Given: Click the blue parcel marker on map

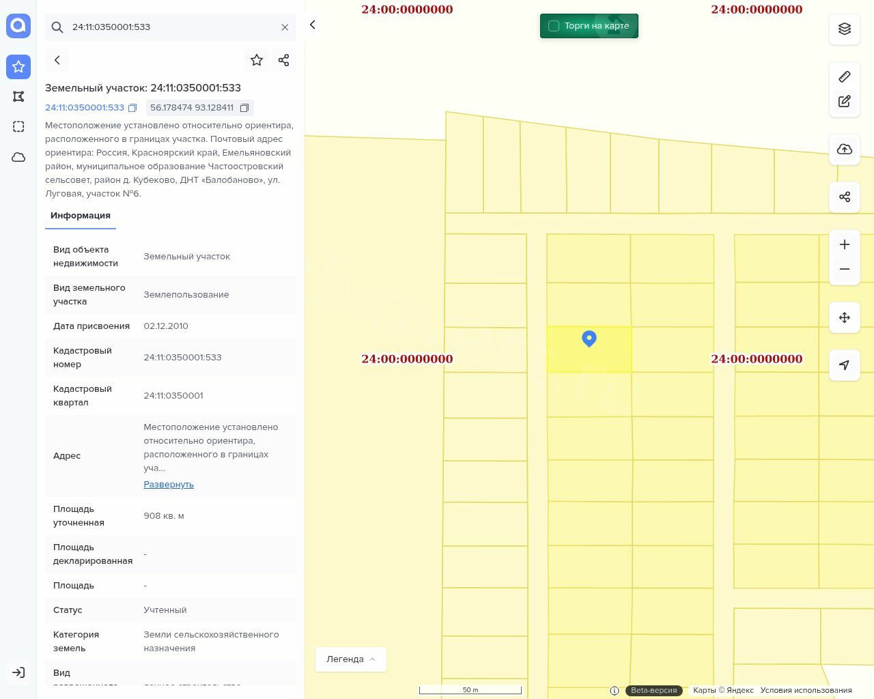Looking at the screenshot, I should pyautogui.click(x=589, y=338).
